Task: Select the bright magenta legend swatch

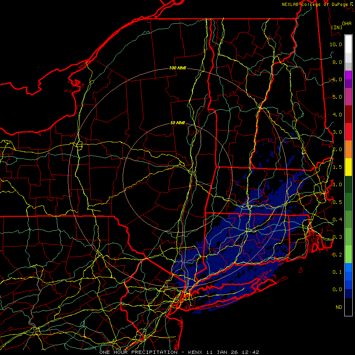Action: click(348, 75)
